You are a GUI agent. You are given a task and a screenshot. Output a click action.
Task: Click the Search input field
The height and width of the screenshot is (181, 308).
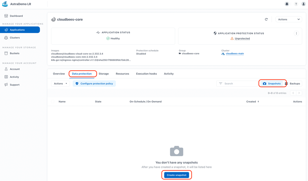pyautogui.click(x=237, y=84)
